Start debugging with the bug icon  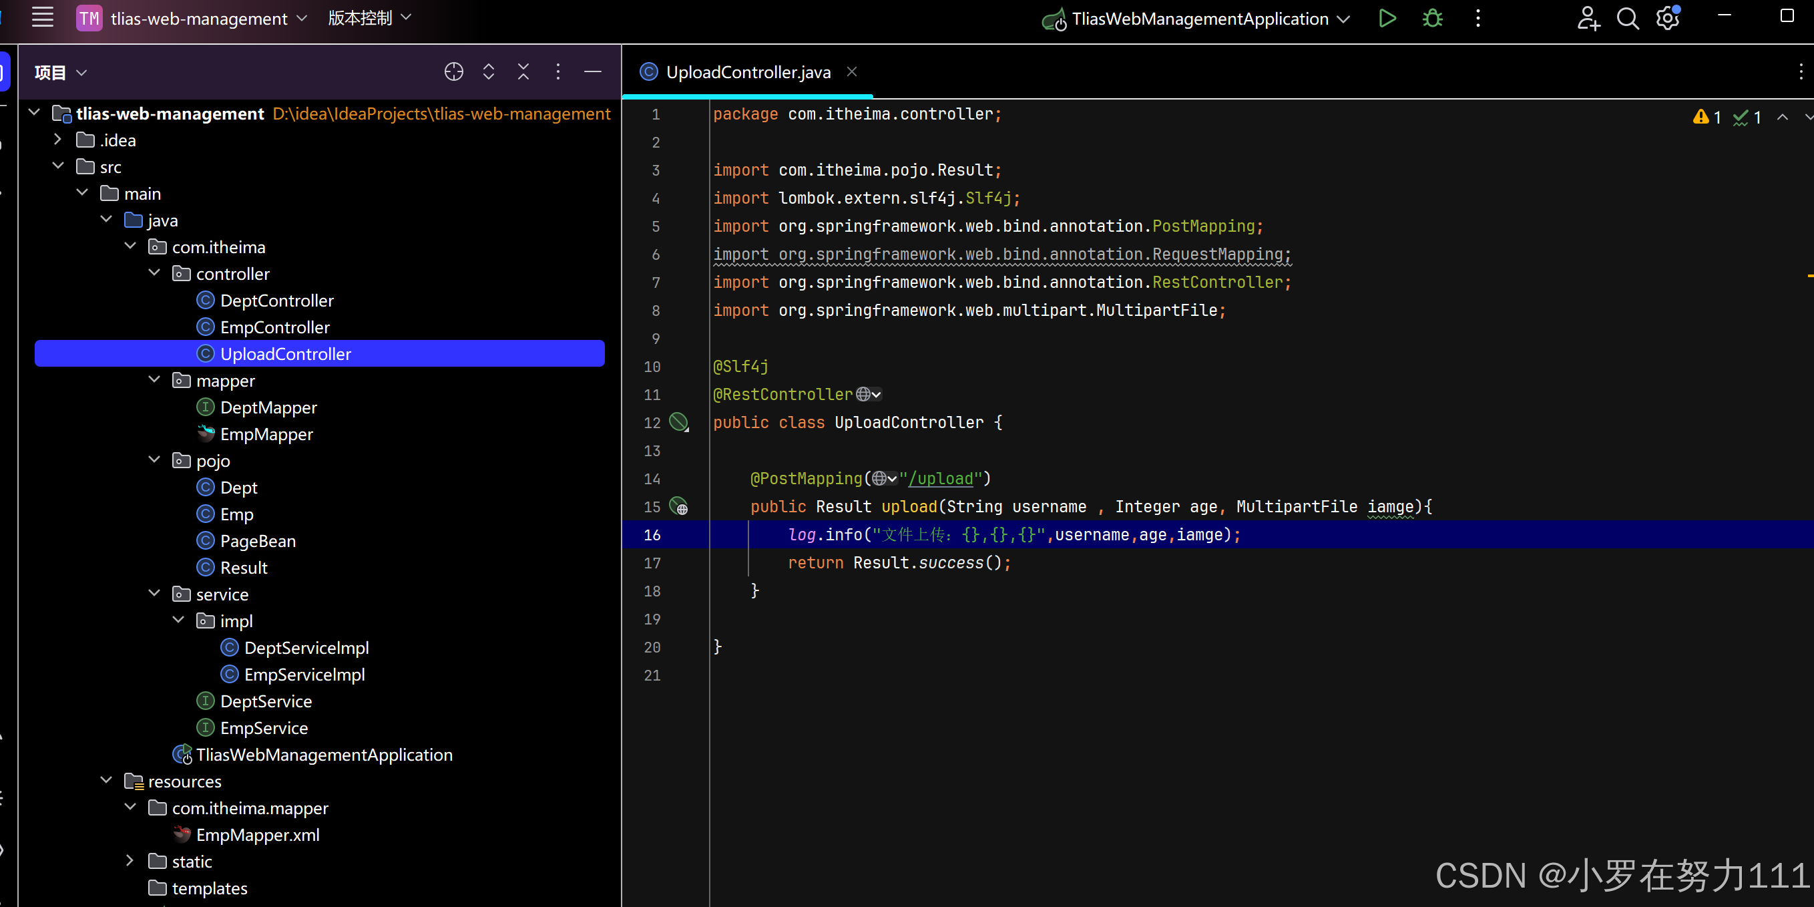pyautogui.click(x=1431, y=18)
